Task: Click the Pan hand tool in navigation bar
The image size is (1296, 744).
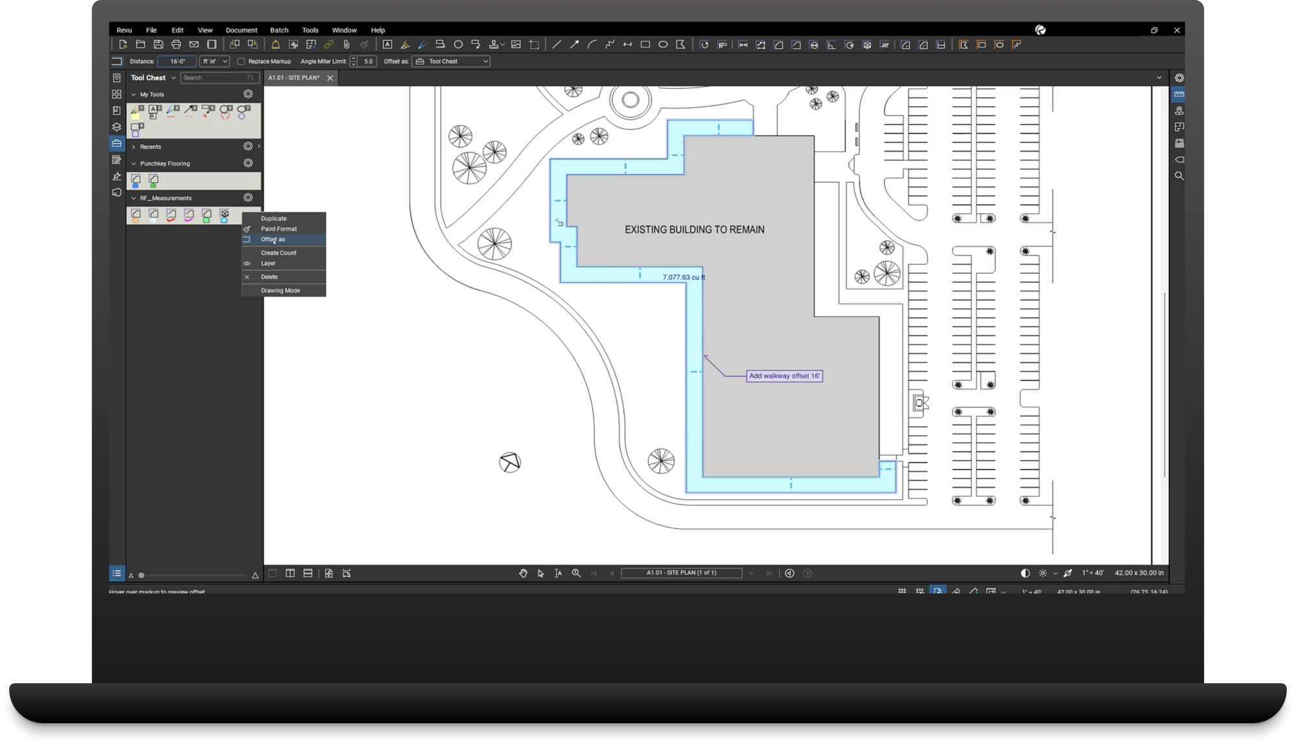Action: [523, 573]
